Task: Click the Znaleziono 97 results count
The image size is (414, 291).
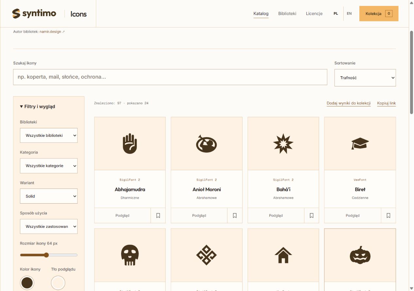Action: (121, 103)
